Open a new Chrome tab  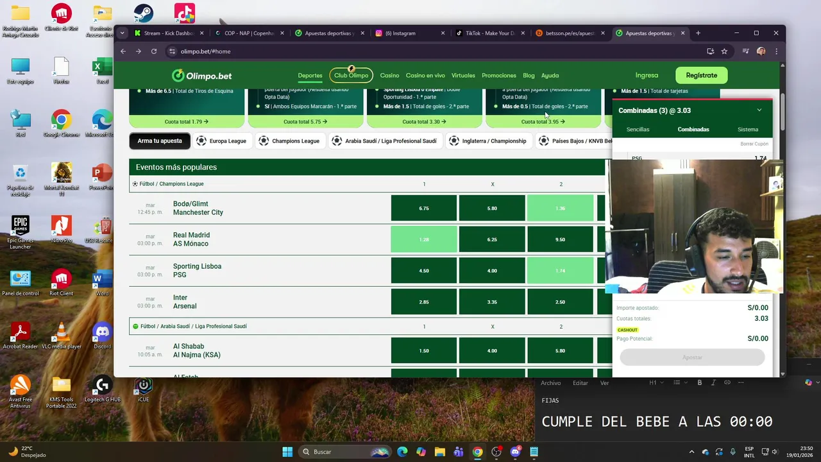click(698, 33)
